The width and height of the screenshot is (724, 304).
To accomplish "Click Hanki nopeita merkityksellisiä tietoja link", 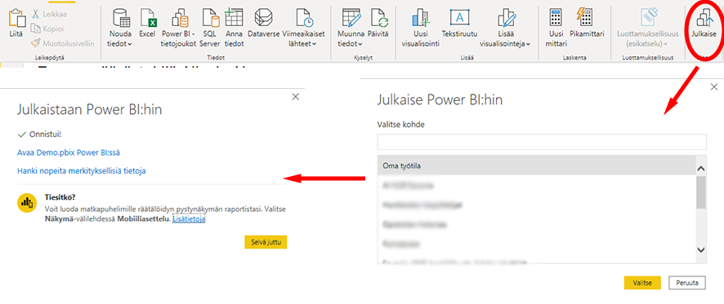I will (x=82, y=171).
